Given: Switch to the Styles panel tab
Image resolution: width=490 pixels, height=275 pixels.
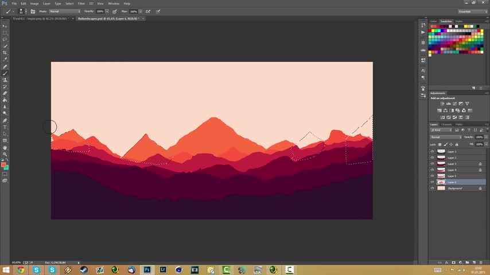Looking at the screenshot, I should click(459, 21).
